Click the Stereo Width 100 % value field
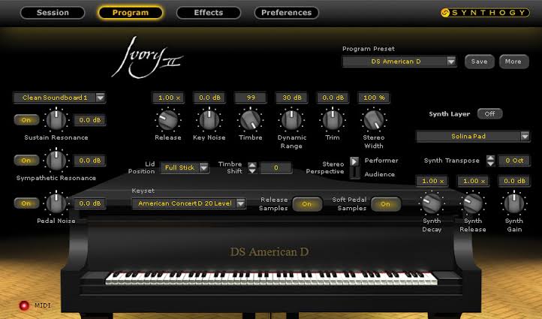The image size is (542, 319). (x=374, y=98)
